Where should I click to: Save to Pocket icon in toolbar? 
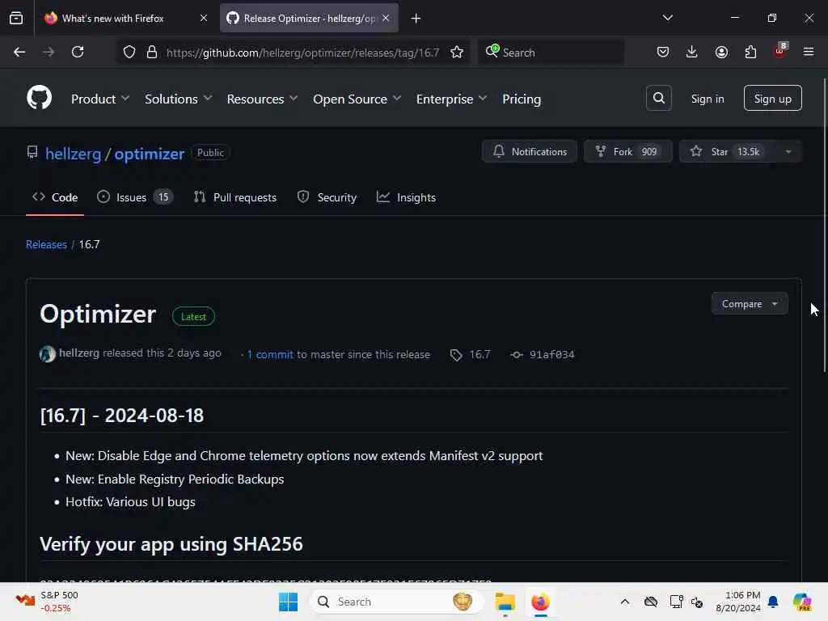pos(663,53)
